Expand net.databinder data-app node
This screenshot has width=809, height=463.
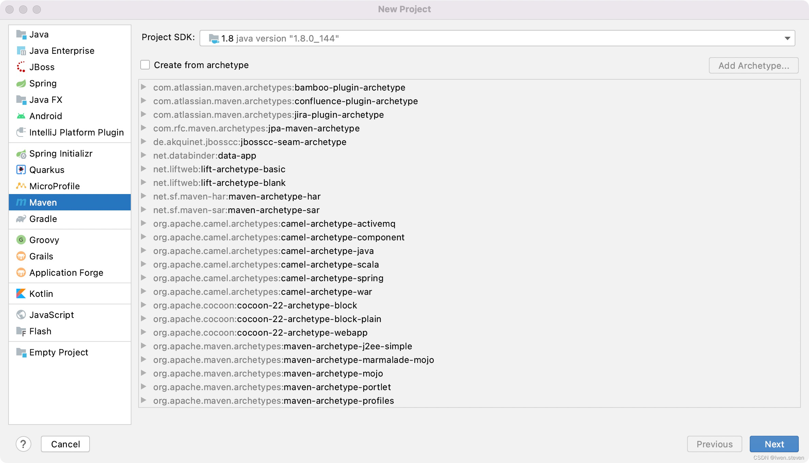144,155
